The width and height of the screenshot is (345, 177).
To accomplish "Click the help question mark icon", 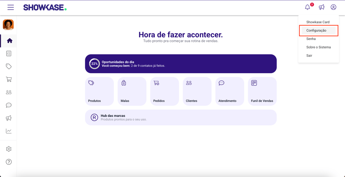I will pos(9,162).
